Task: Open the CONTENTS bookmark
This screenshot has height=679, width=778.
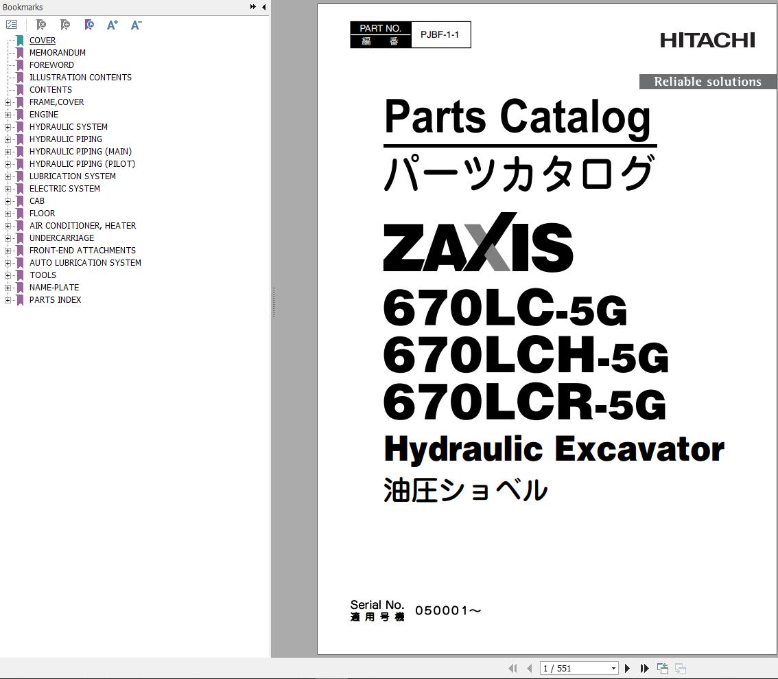Action: pos(51,90)
